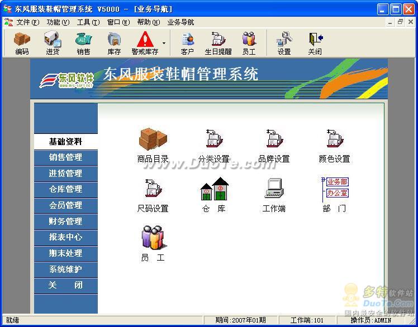Open the 文件(F) menu
The height and width of the screenshot is (327, 418).
tap(28, 22)
